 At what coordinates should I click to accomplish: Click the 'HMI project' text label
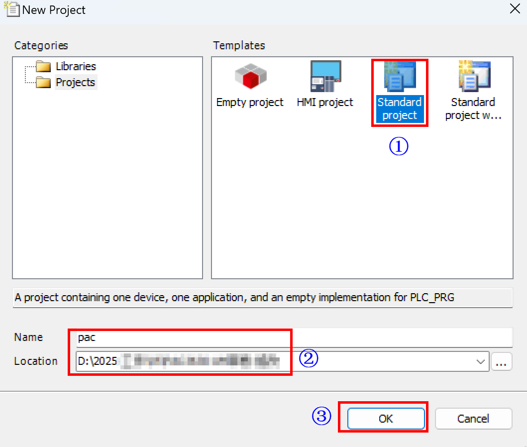click(325, 103)
